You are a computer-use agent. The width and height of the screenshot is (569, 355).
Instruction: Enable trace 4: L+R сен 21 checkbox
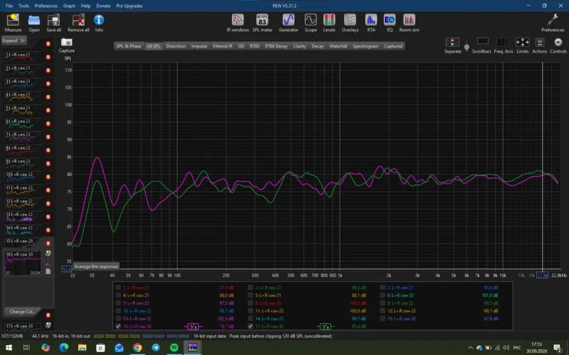tap(118, 295)
